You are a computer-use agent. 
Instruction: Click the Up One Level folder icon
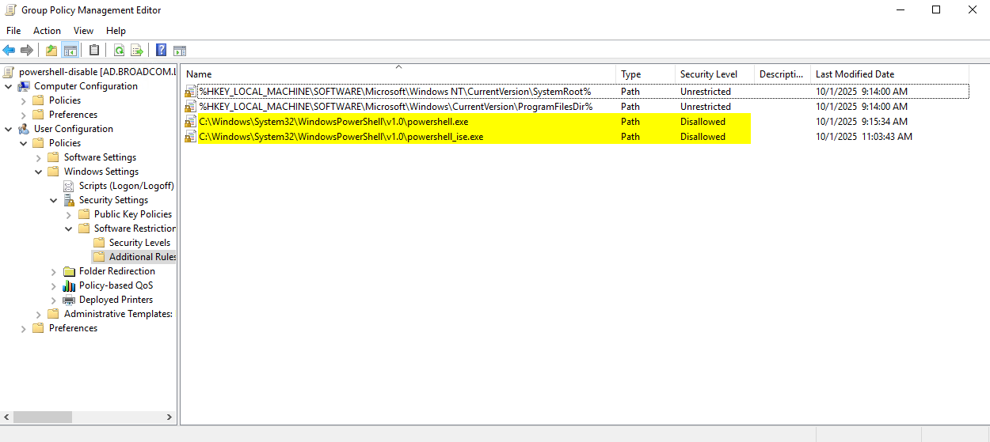point(51,51)
